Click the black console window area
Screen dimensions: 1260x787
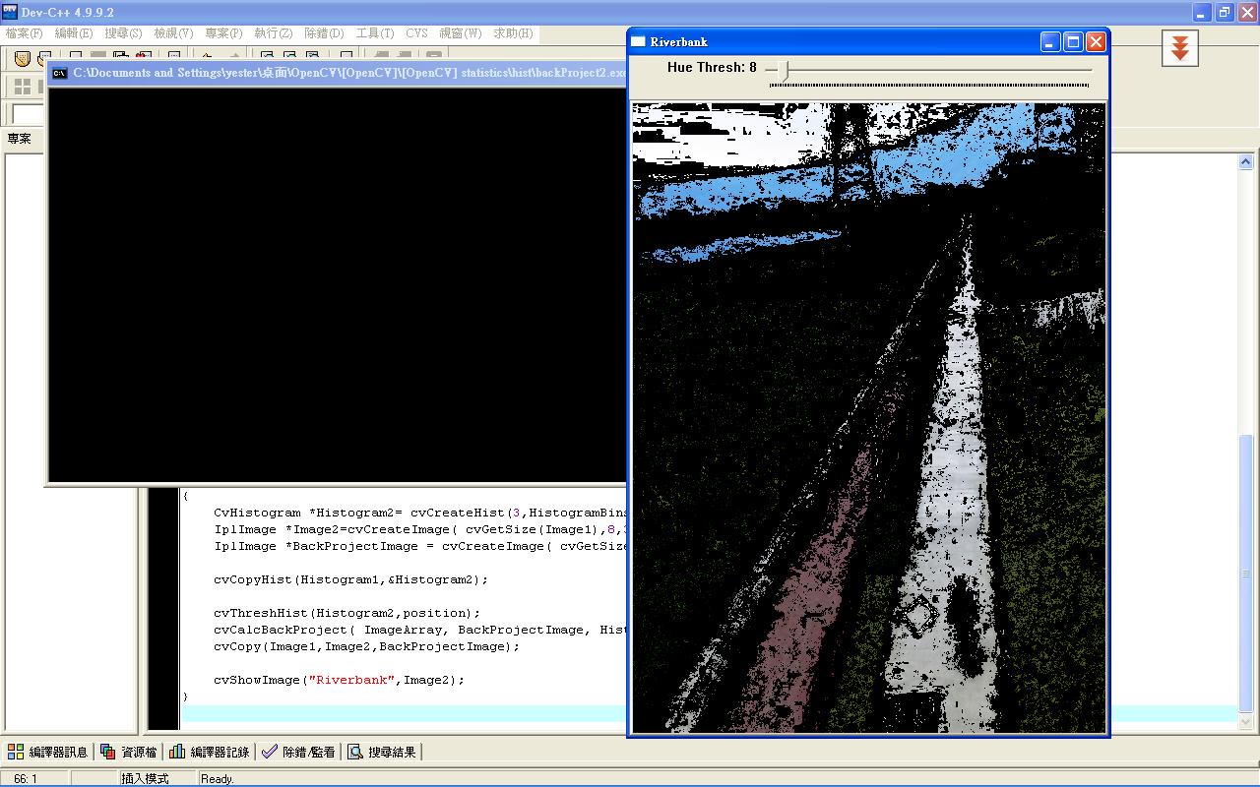(337, 283)
